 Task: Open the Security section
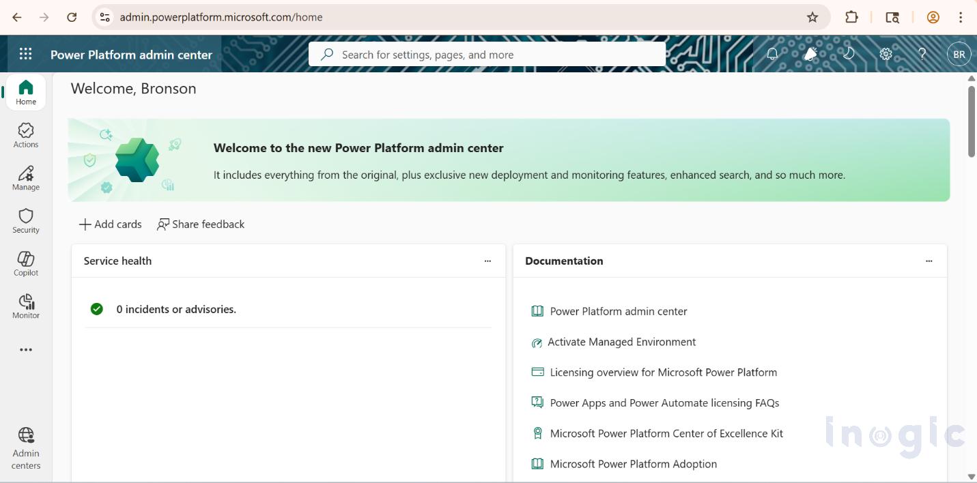pyautogui.click(x=26, y=221)
